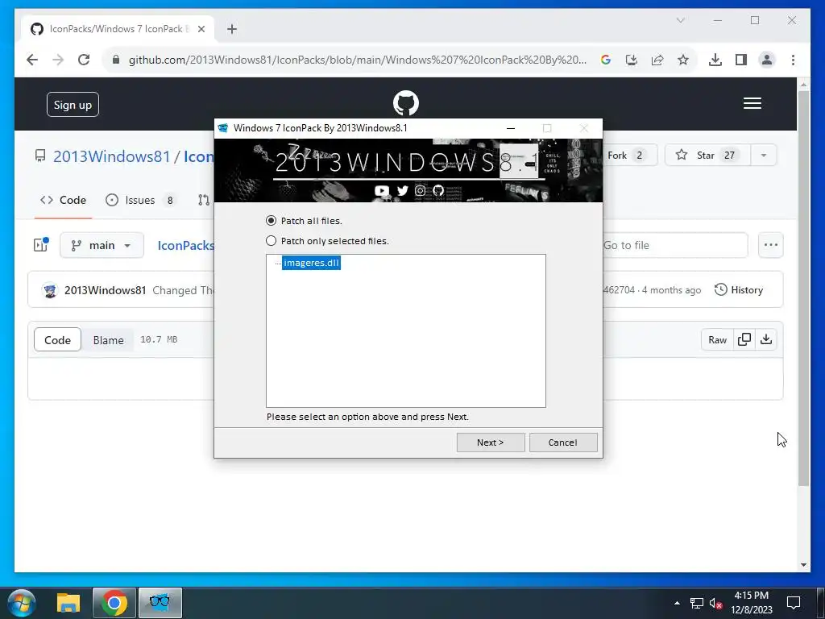Click the 2013Windows81 commit author name
This screenshot has height=619, width=825.
coord(106,290)
